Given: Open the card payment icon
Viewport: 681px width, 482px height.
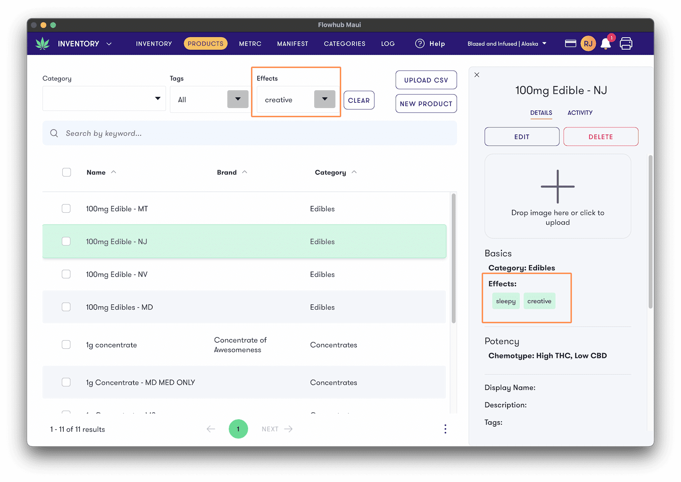Looking at the screenshot, I should [x=570, y=43].
